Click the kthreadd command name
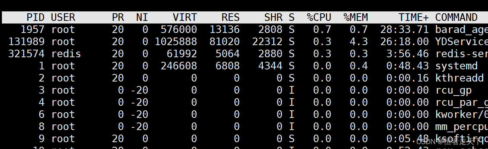Image resolution: width=488 pixels, height=149 pixels. pos(459,78)
